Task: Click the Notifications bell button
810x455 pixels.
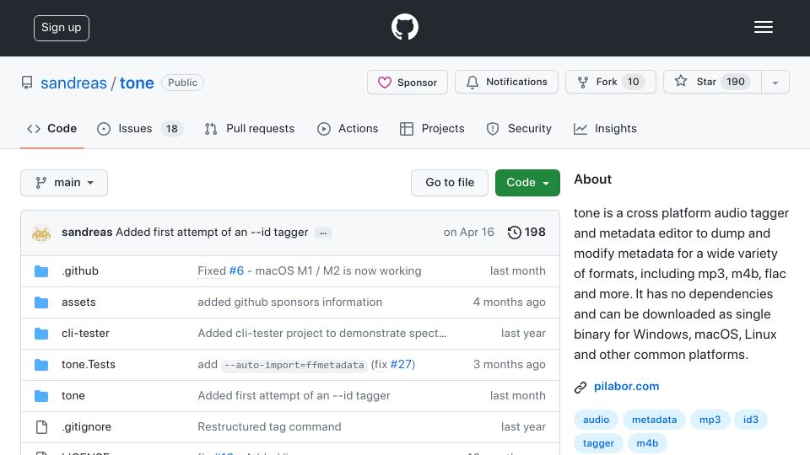Action: pyautogui.click(x=506, y=82)
